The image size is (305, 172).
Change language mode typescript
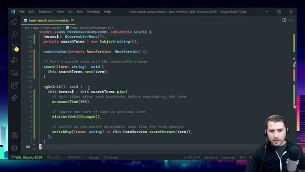coord(228,157)
